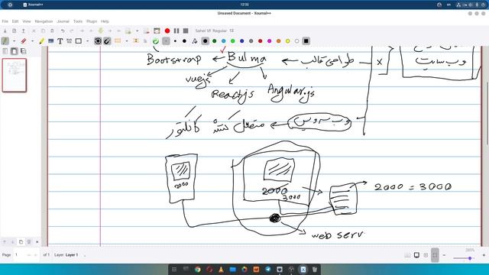
Task: Switch sidebar to layer stack view
Action: click(23, 51)
